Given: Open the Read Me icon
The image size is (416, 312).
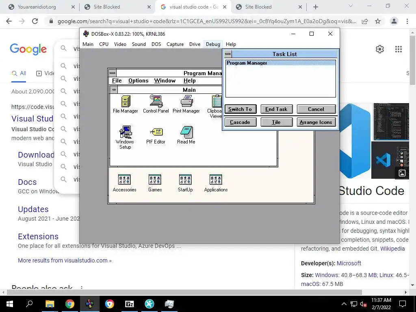Looking at the screenshot, I should 186,135.
